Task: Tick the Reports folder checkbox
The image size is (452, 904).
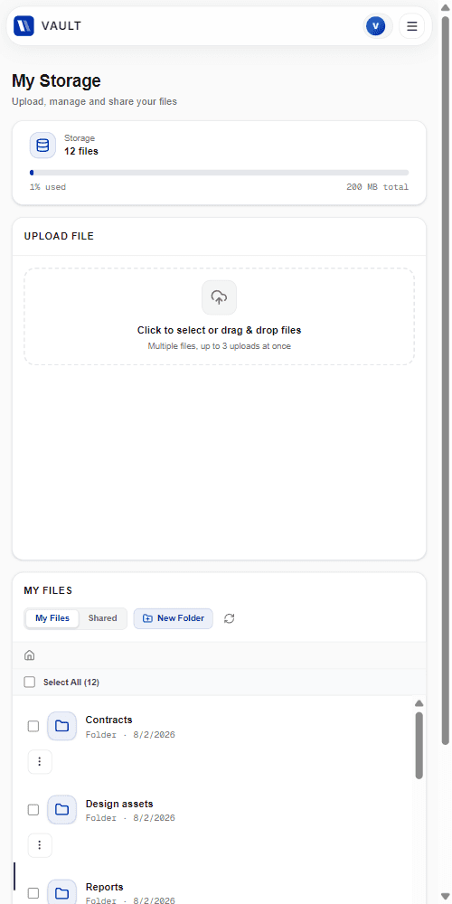Action: point(33,893)
